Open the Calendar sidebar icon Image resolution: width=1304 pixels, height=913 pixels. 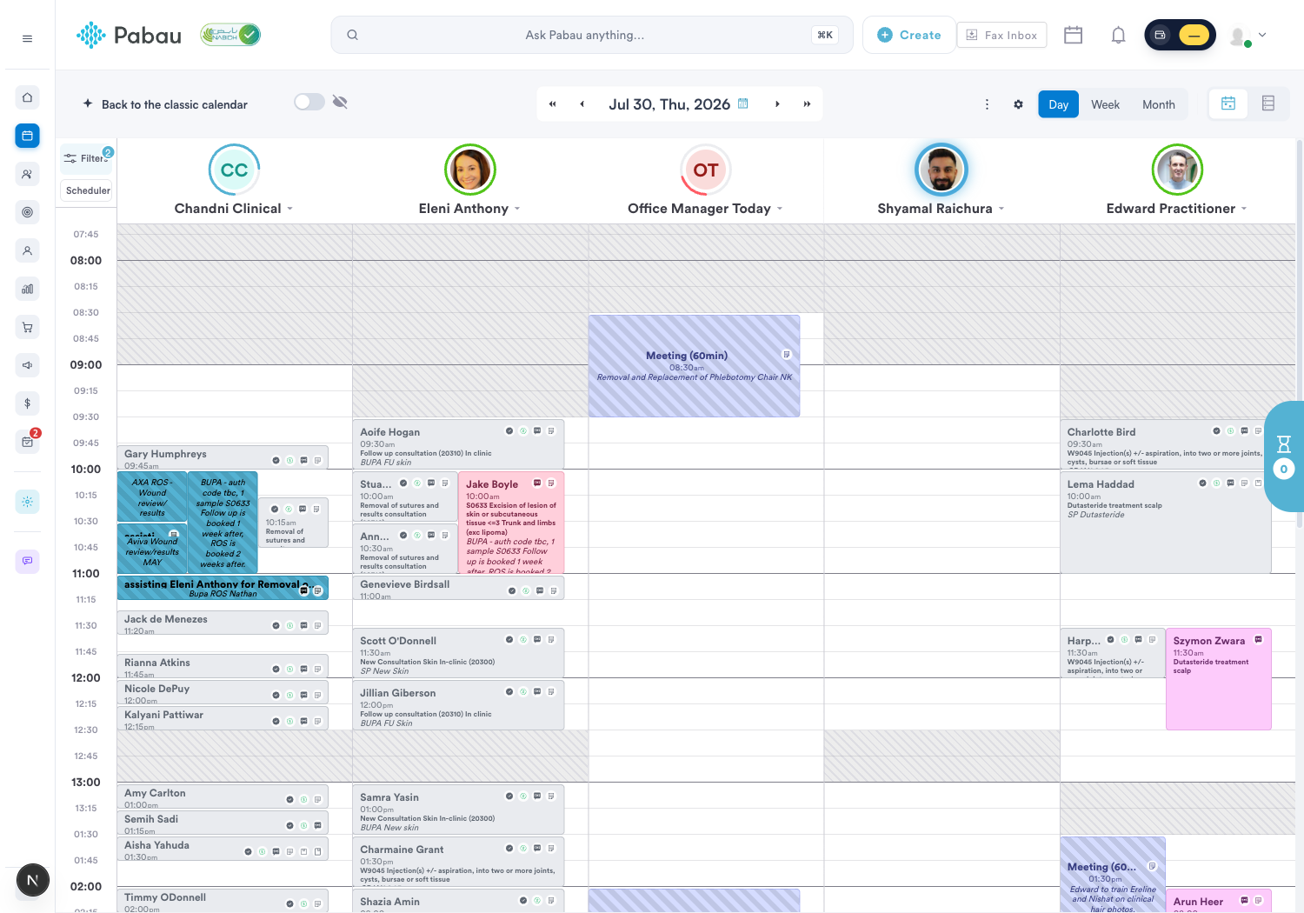point(27,136)
